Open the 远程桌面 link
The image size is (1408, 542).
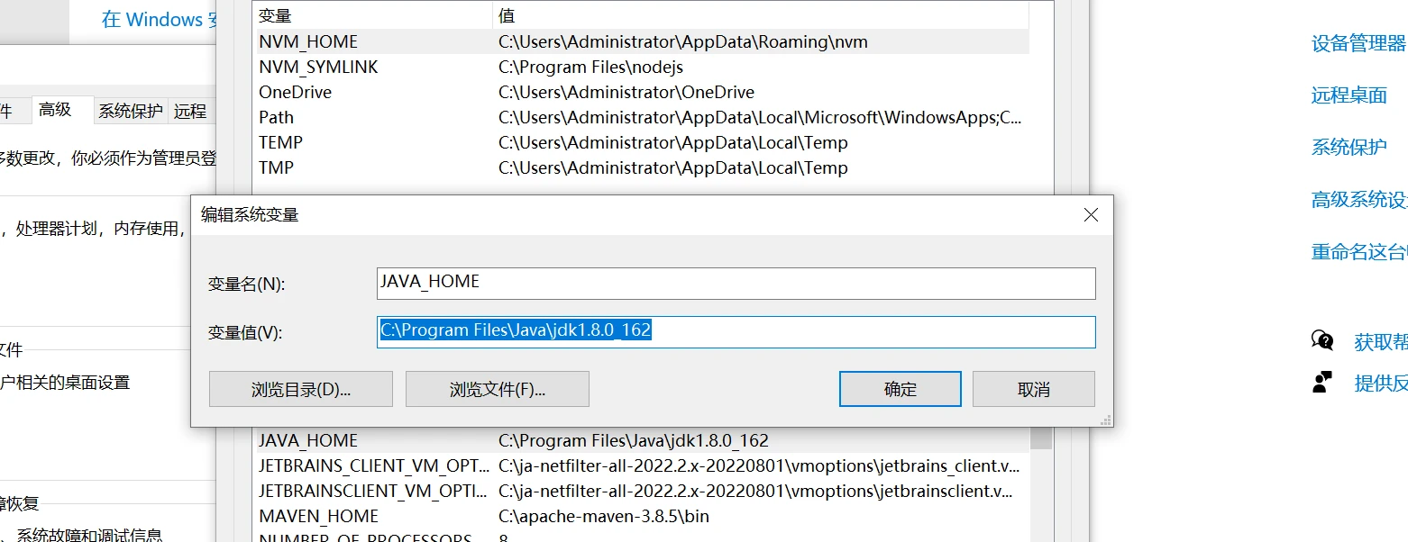(x=1349, y=95)
